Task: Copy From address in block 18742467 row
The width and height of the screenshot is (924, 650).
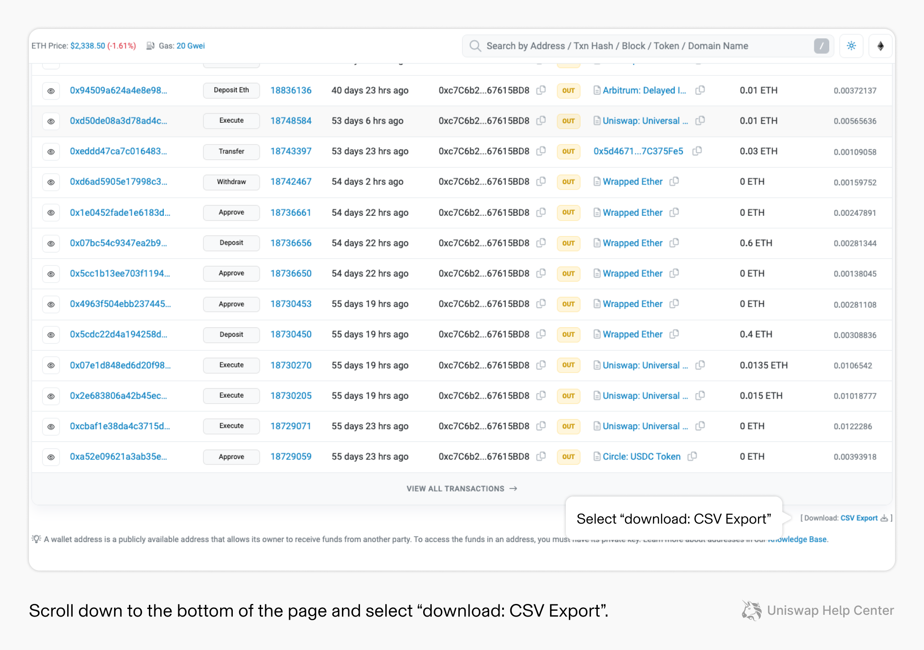Action: [x=541, y=181]
